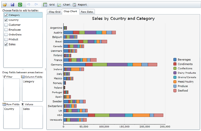Click the Beverages legend color swatch

(175, 60)
